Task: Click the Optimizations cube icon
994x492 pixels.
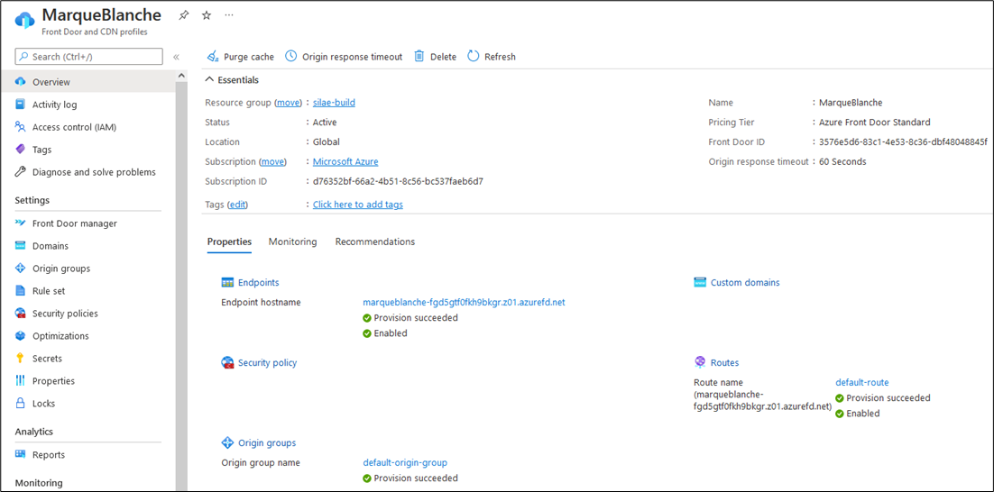Action: (x=20, y=335)
